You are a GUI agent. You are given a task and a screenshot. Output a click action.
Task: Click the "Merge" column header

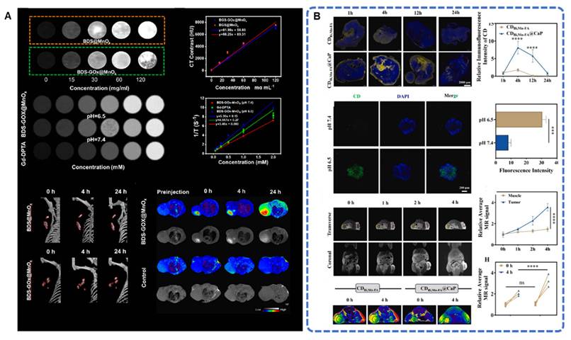tap(450, 96)
